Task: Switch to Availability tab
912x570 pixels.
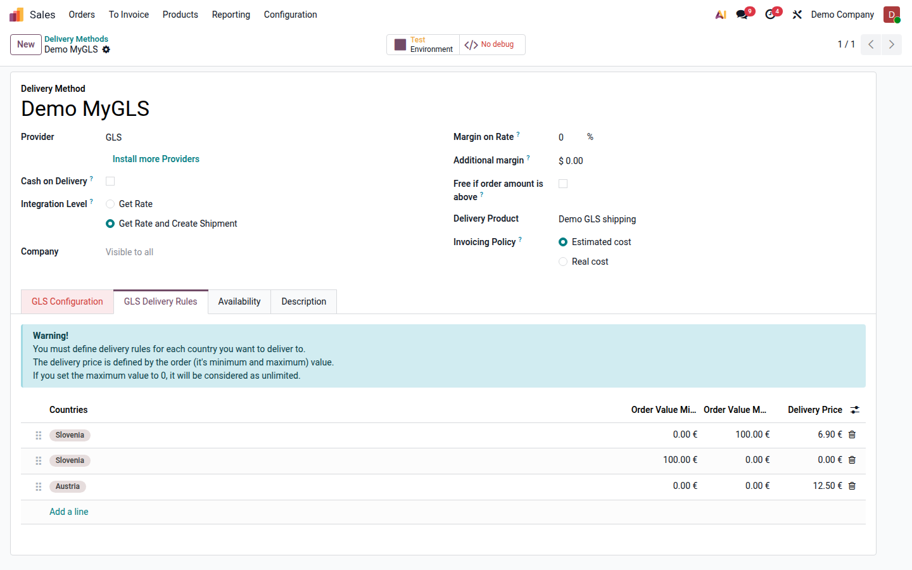Action: coord(239,301)
